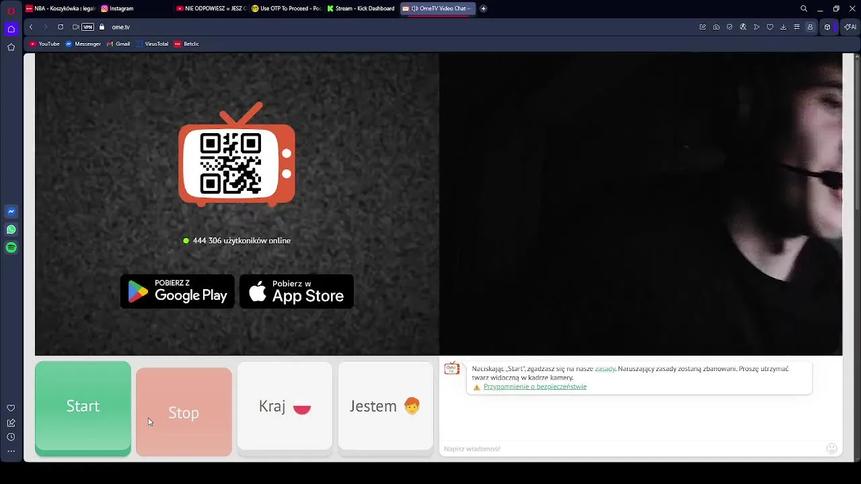Click the green Start button
The image size is (861, 484).
tap(83, 408)
